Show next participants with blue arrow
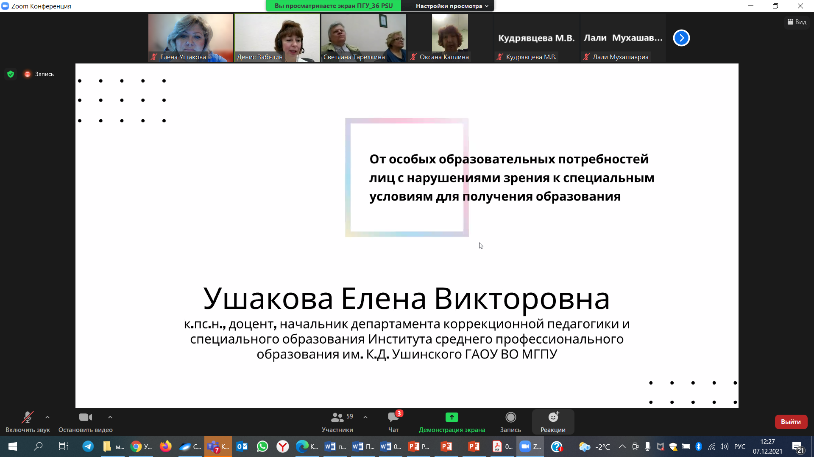This screenshot has width=814, height=457. tap(681, 38)
